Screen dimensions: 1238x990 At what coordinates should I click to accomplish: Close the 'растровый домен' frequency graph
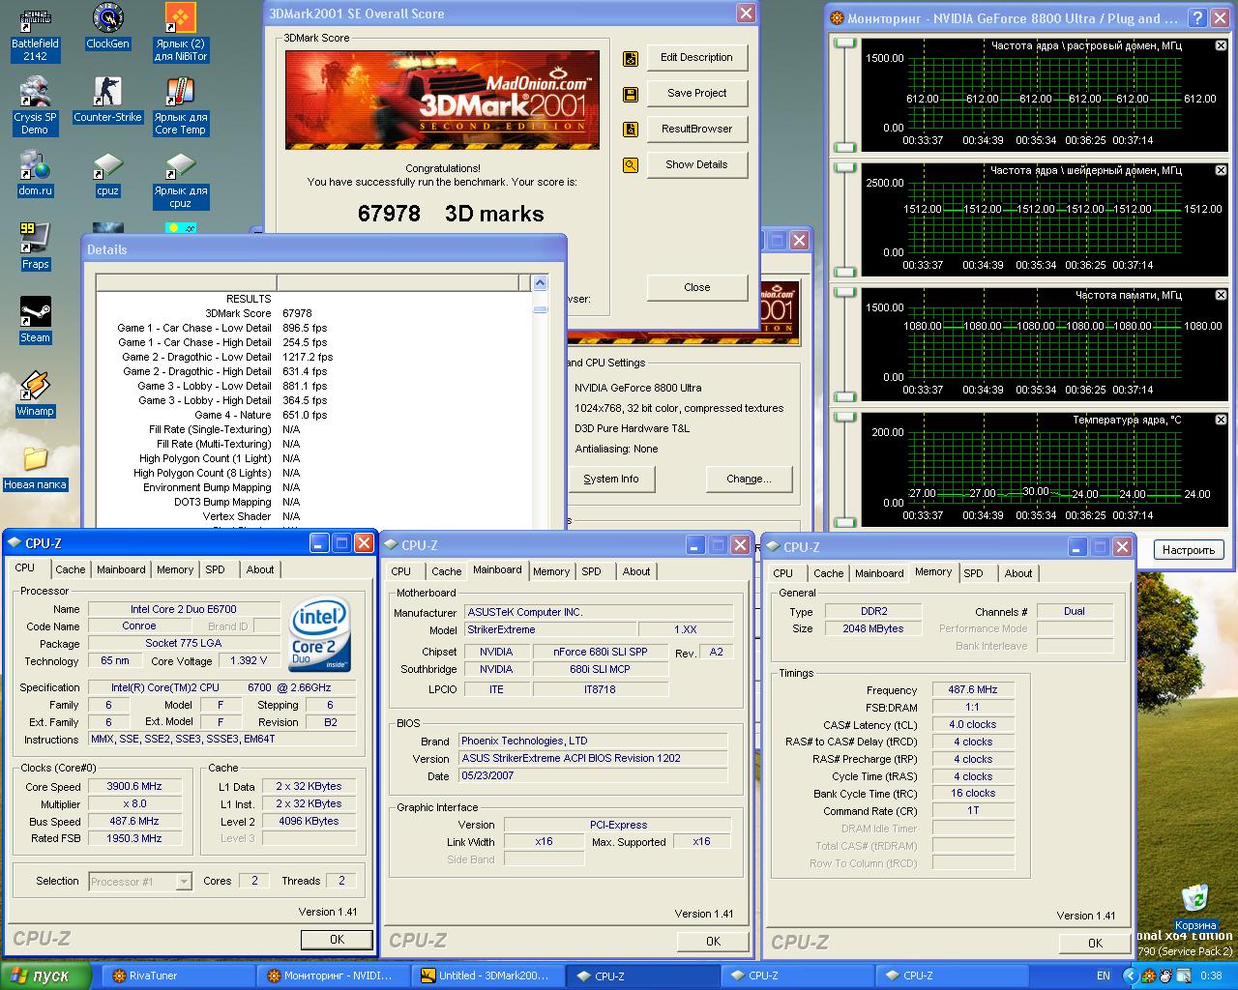pos(1221,45)
